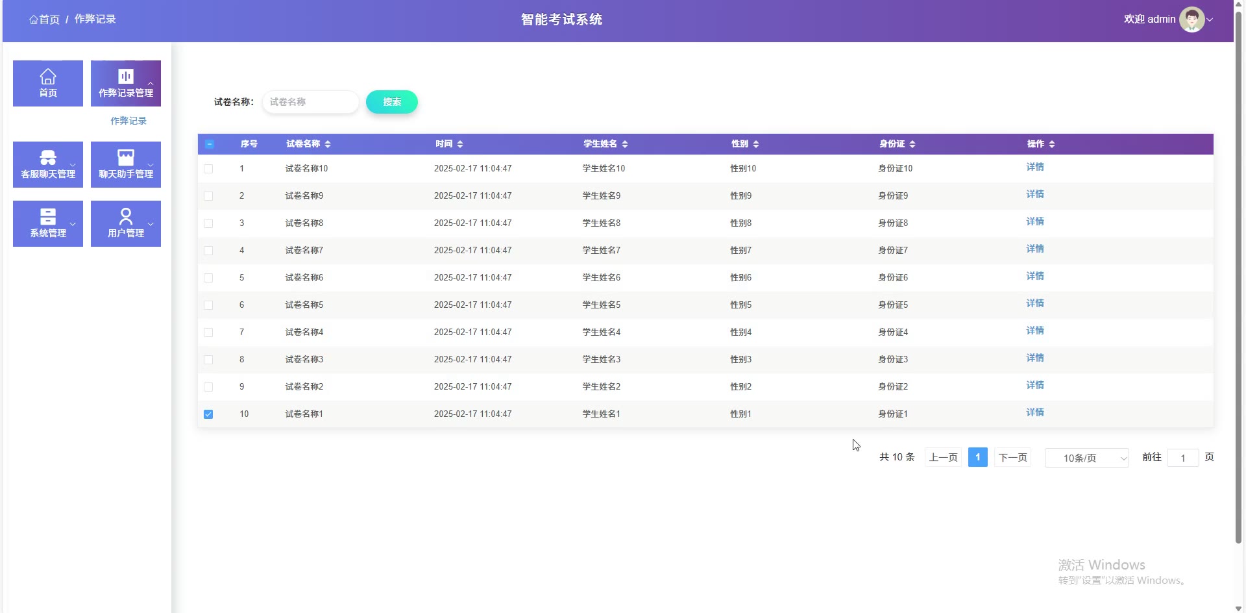
Task: Check the row checkbox for 试卷名称10
Action: click(x=208, y=169)
